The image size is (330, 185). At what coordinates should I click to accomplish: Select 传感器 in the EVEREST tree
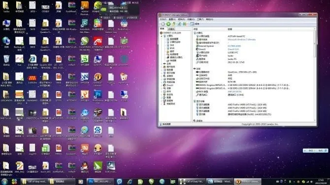[171, 60]
